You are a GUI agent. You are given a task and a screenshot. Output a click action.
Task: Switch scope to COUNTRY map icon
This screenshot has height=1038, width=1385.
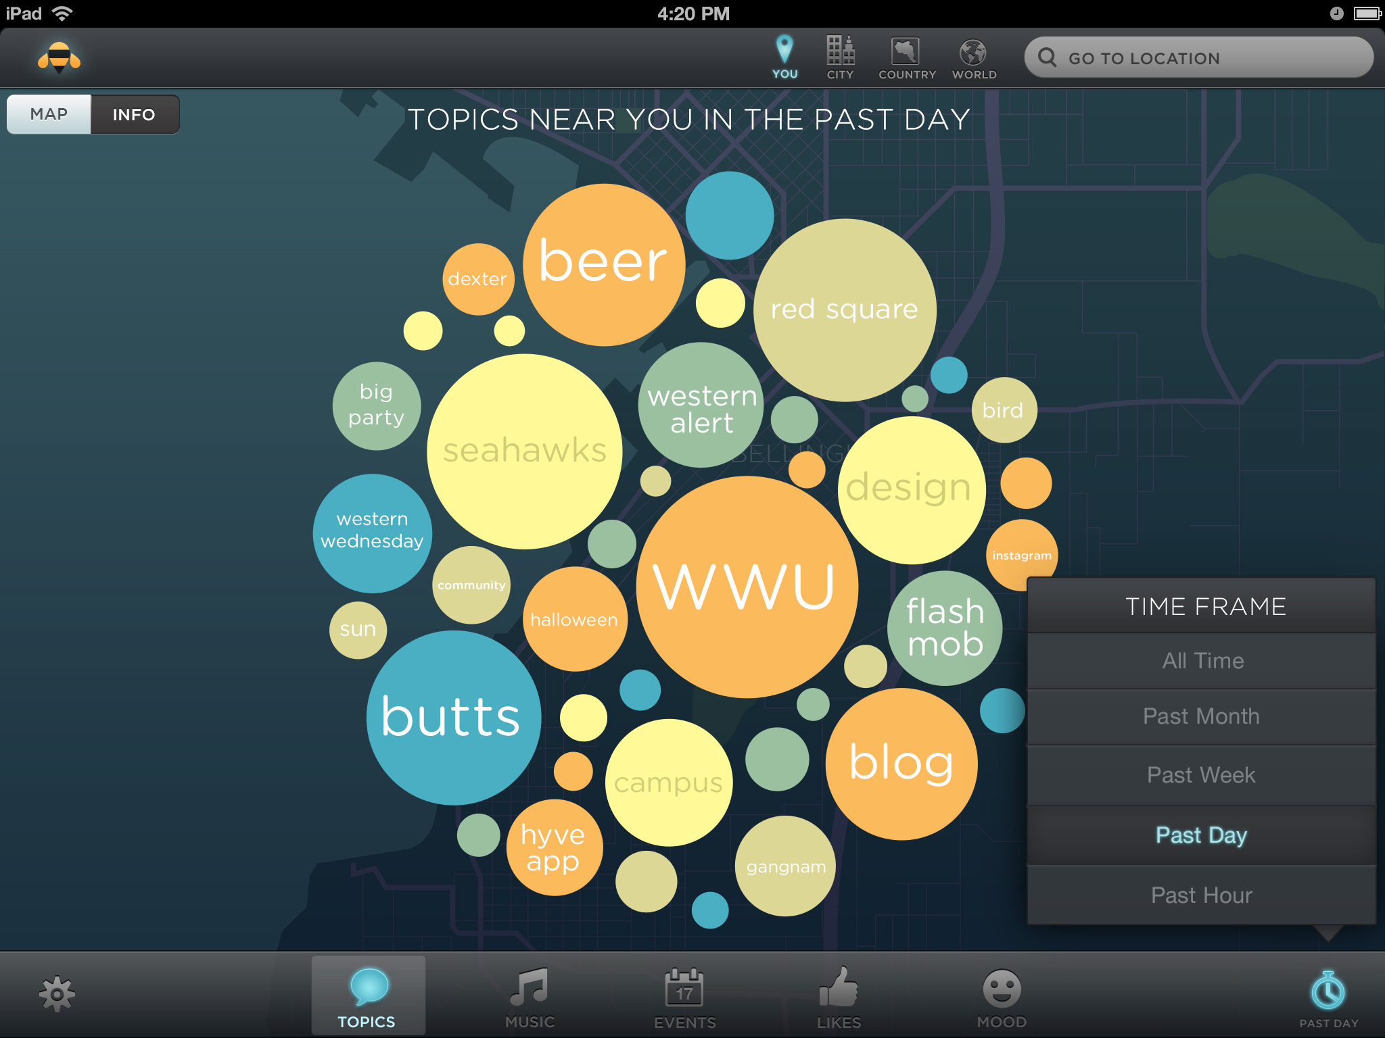[906, 51]
